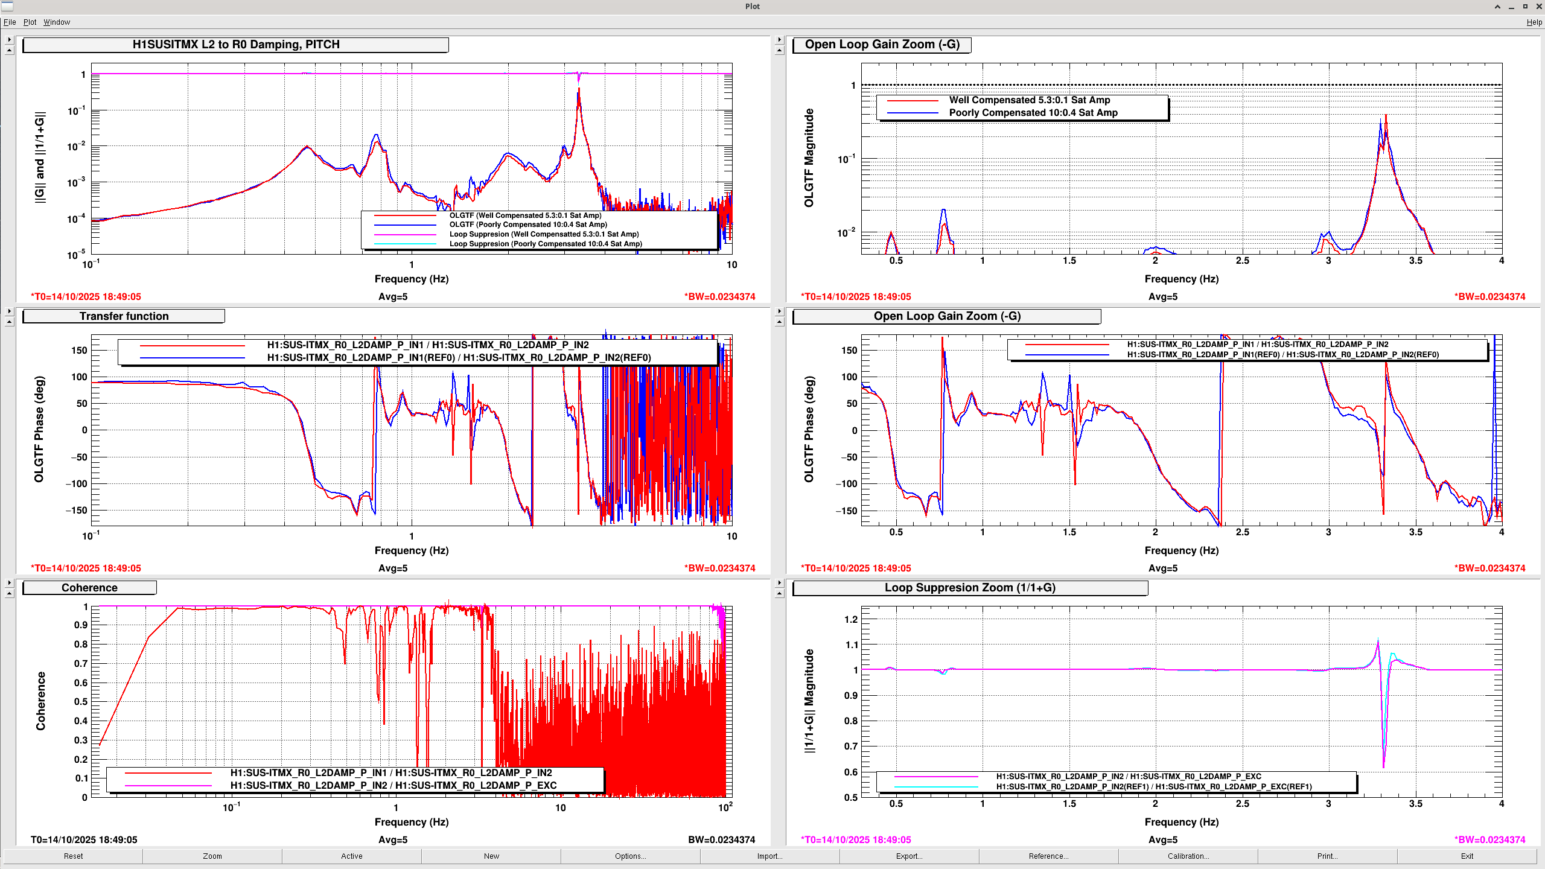Click right-arrow button beside Transfer function plot
This screenshot has width=1545, height=869.
[x=9, y=311]
